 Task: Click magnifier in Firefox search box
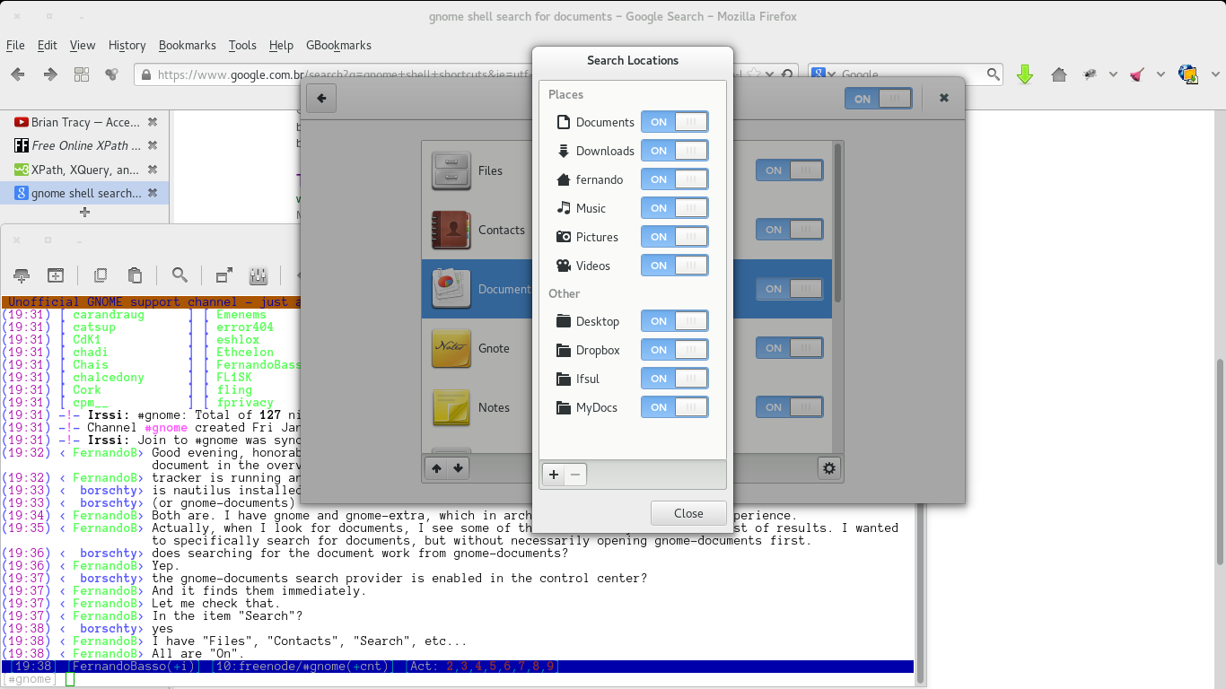coord(994,74)
